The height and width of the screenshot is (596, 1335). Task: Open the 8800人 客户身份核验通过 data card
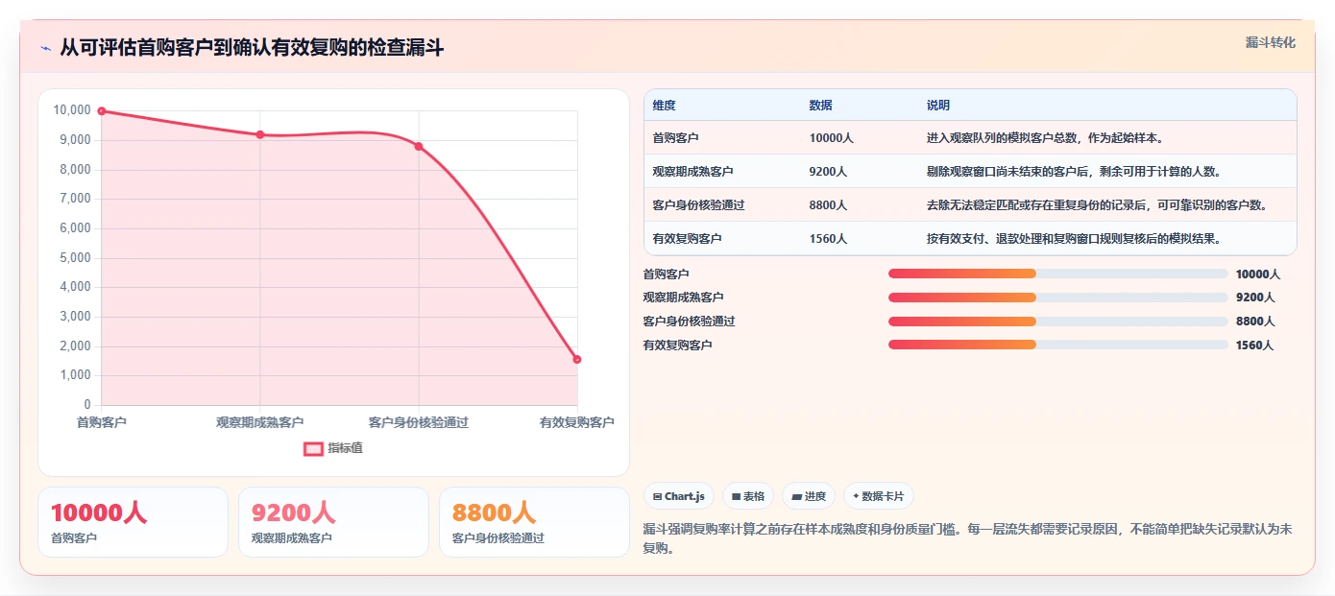534,522
